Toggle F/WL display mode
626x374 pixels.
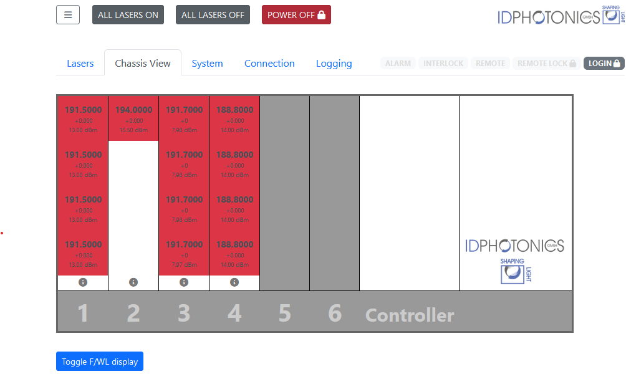pyautogui.click(x=100, y=362)
